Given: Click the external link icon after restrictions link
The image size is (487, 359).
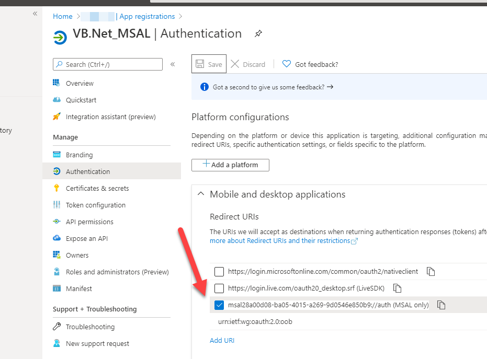Looking at the screenshot, I should pyautogui.click(x=354, y=241).
